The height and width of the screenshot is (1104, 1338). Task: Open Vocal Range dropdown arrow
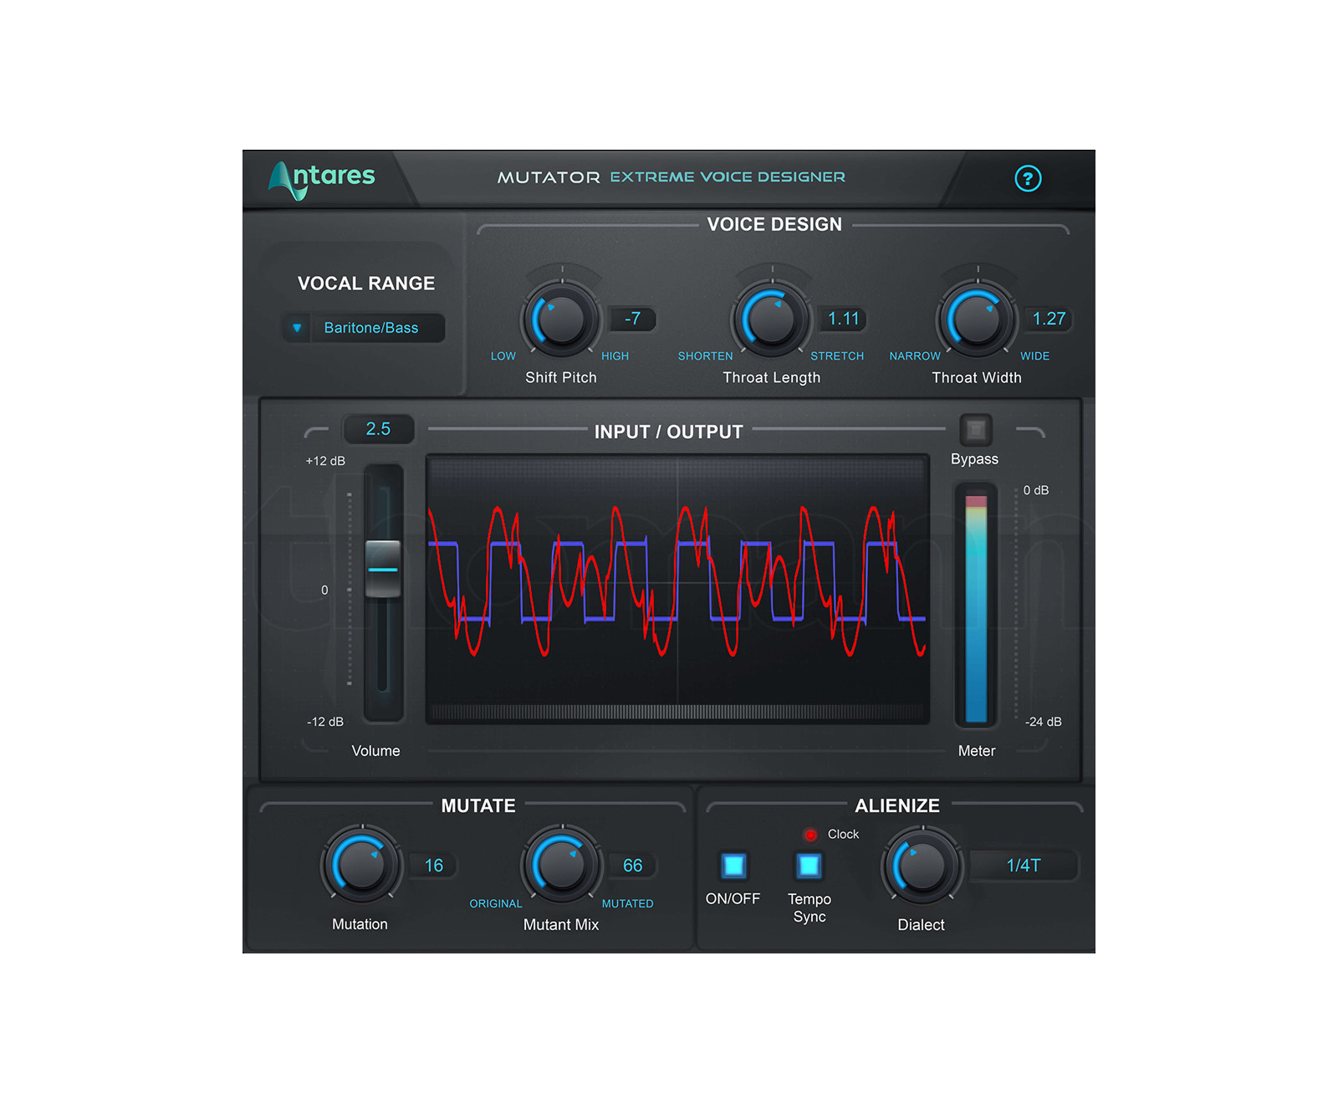(x=297, y=328)
